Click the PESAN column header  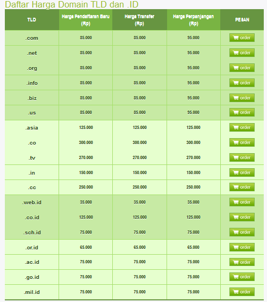[242, 20]
